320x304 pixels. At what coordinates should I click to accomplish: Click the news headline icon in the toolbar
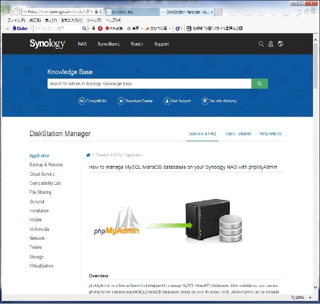189,29
